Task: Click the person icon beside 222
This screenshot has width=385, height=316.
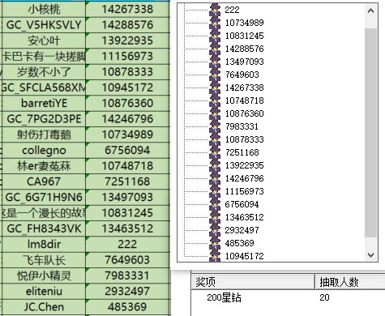Action: 215,10
